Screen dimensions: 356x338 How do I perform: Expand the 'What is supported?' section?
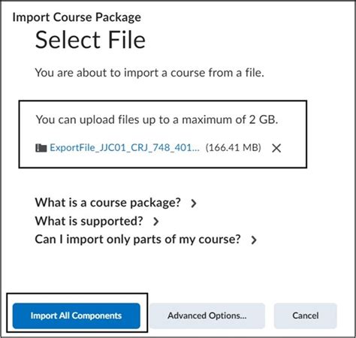coord(89,221)
